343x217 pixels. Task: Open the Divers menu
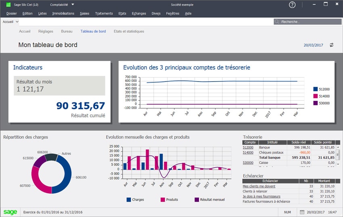pyautogui.click(x=156, y=13)
